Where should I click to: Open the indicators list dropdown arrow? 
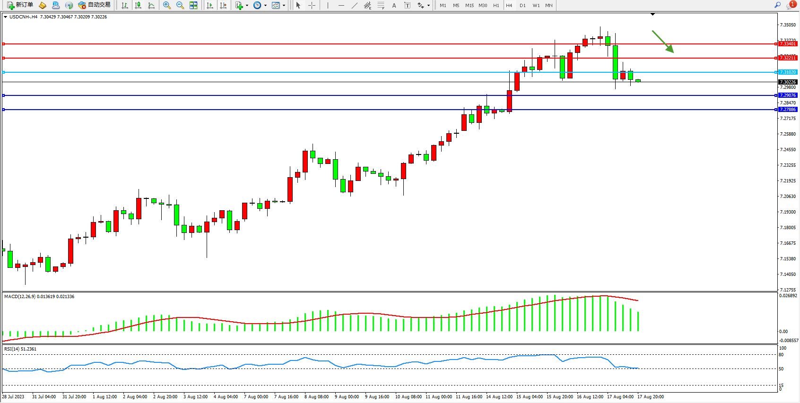point(247,6)
